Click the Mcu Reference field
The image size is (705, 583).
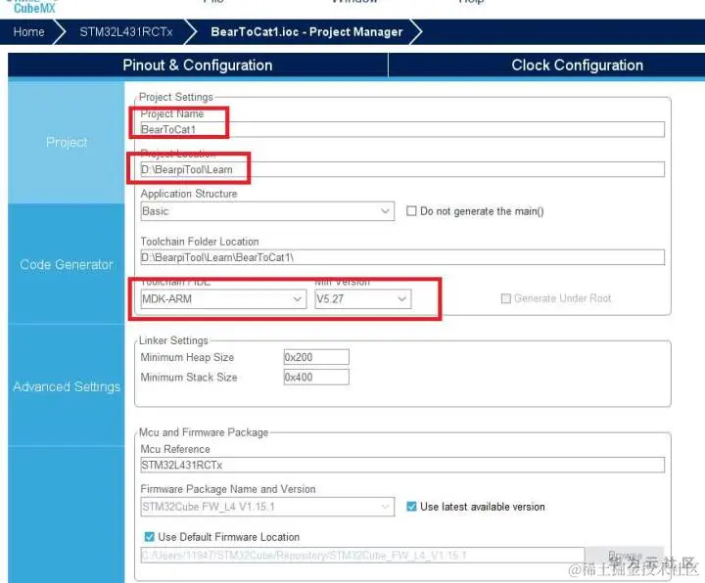(402, 465)
